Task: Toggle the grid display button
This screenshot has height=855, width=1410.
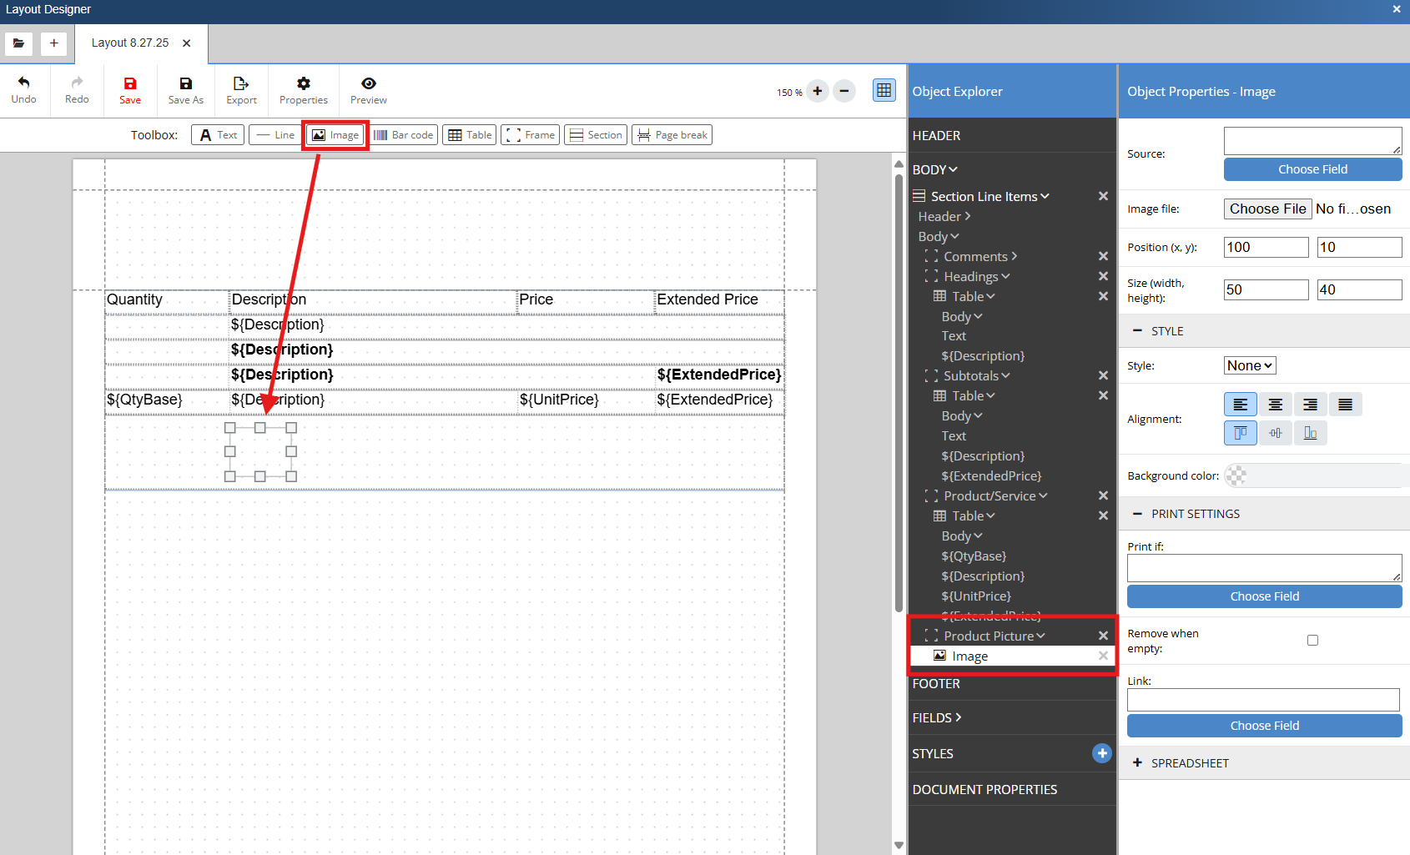Action: click(884, 91)
